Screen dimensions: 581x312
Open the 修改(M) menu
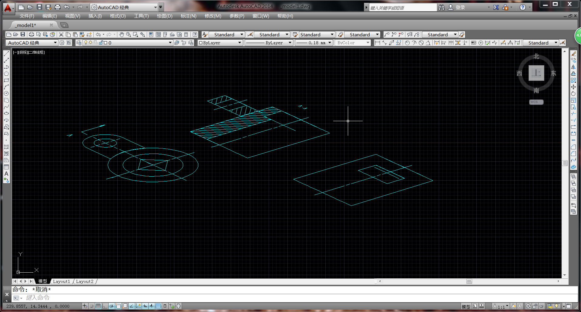pos(213,16)
